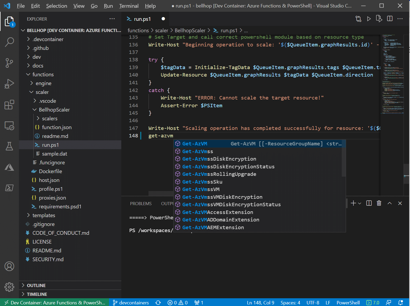Split the terminal
This screenshot has height=306, width=410.
point(369,203)
